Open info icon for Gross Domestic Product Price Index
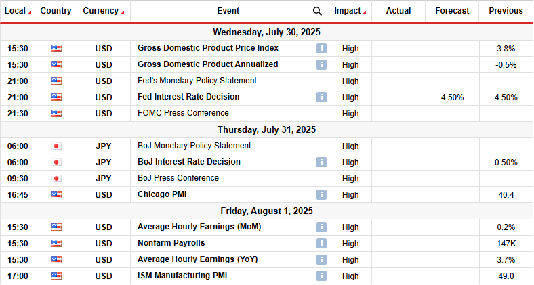The image size is (534, 285). [321, 49]
